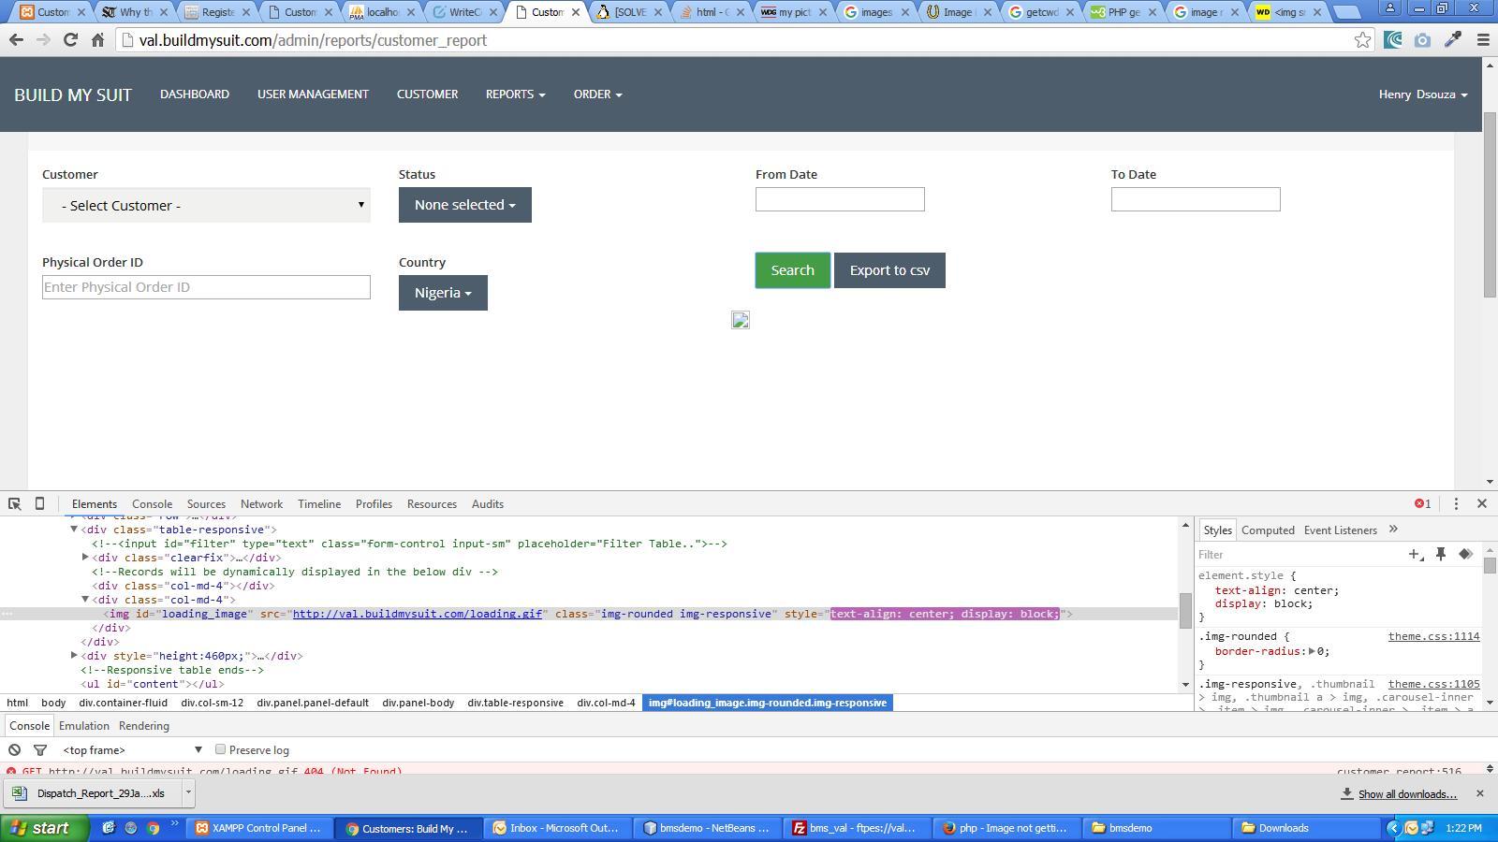Open theme.css:1114 source link
Screen dimensions: 1498x842
pyautogui.click(x=1433, y=636)
